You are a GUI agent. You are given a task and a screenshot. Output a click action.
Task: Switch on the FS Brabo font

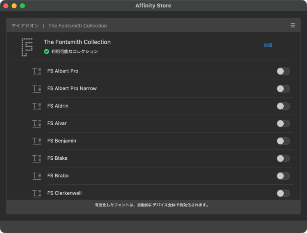pos(283,176)
